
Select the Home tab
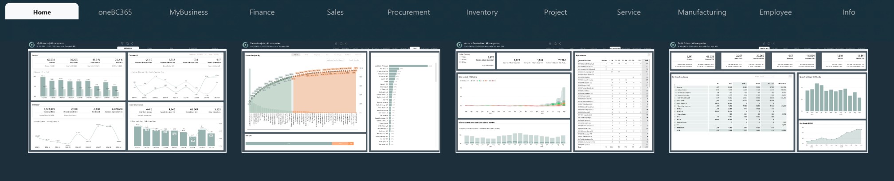tap(42, 12)
